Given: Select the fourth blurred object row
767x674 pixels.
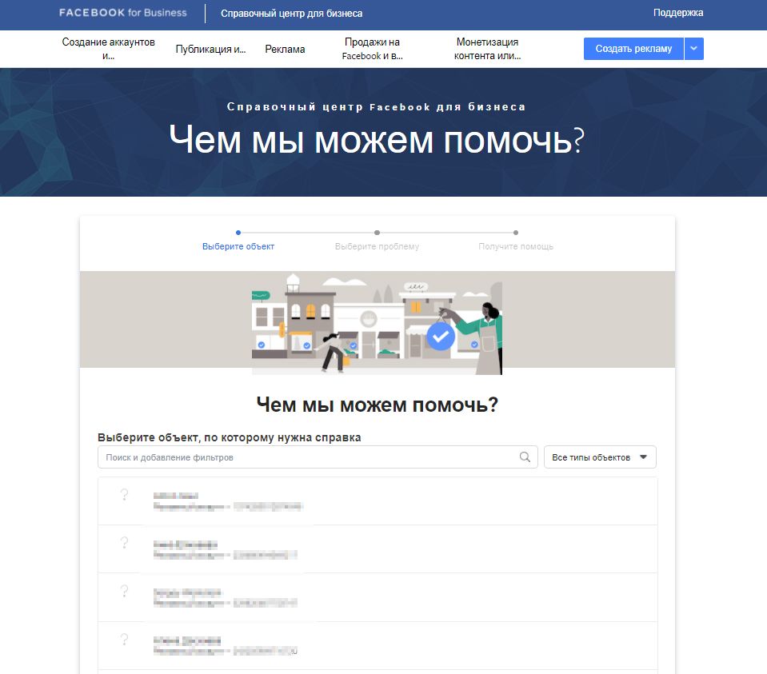Looking at the screenshot, I should [378, 646].
